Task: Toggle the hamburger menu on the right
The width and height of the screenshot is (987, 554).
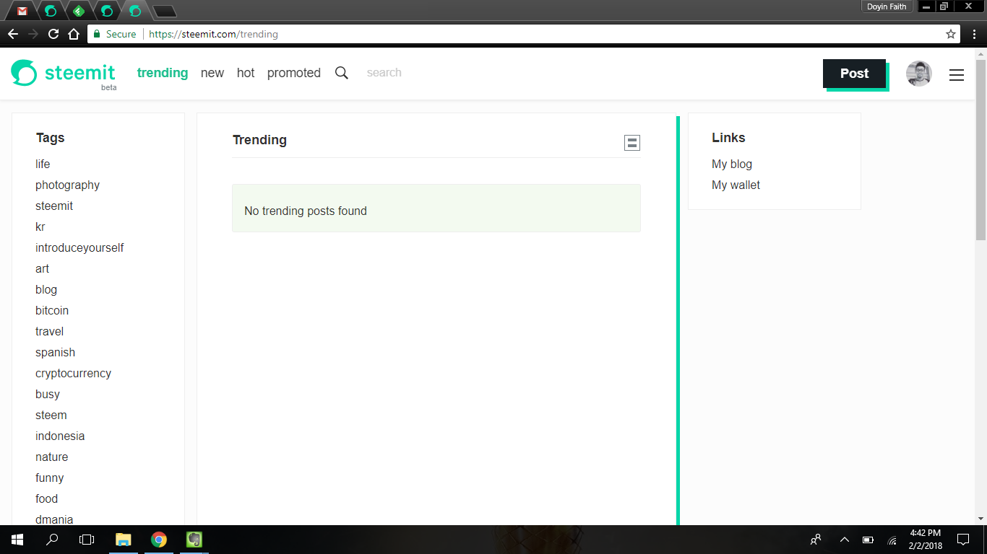Action: [x=957, y=74]
